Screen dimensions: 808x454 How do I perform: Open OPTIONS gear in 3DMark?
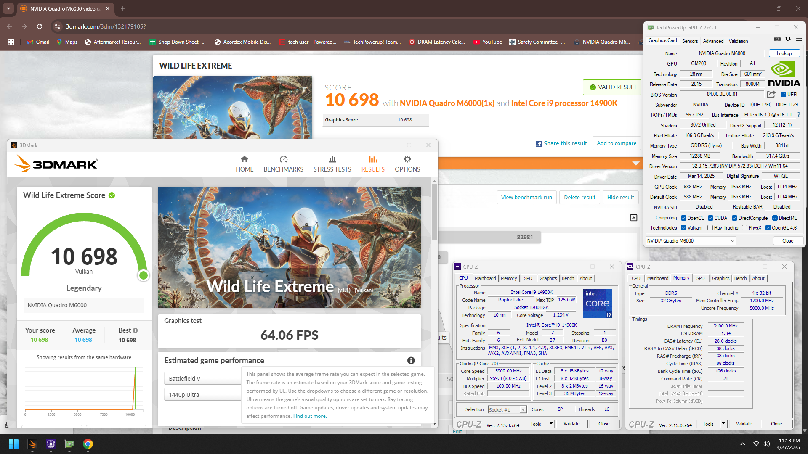[407, 164]
